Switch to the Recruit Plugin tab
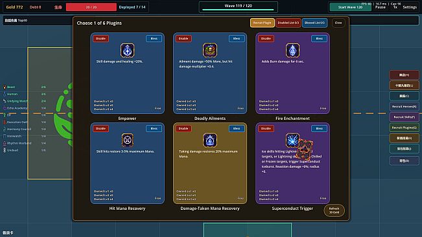Viewport: 422px width, 237px height. [262, 23]
